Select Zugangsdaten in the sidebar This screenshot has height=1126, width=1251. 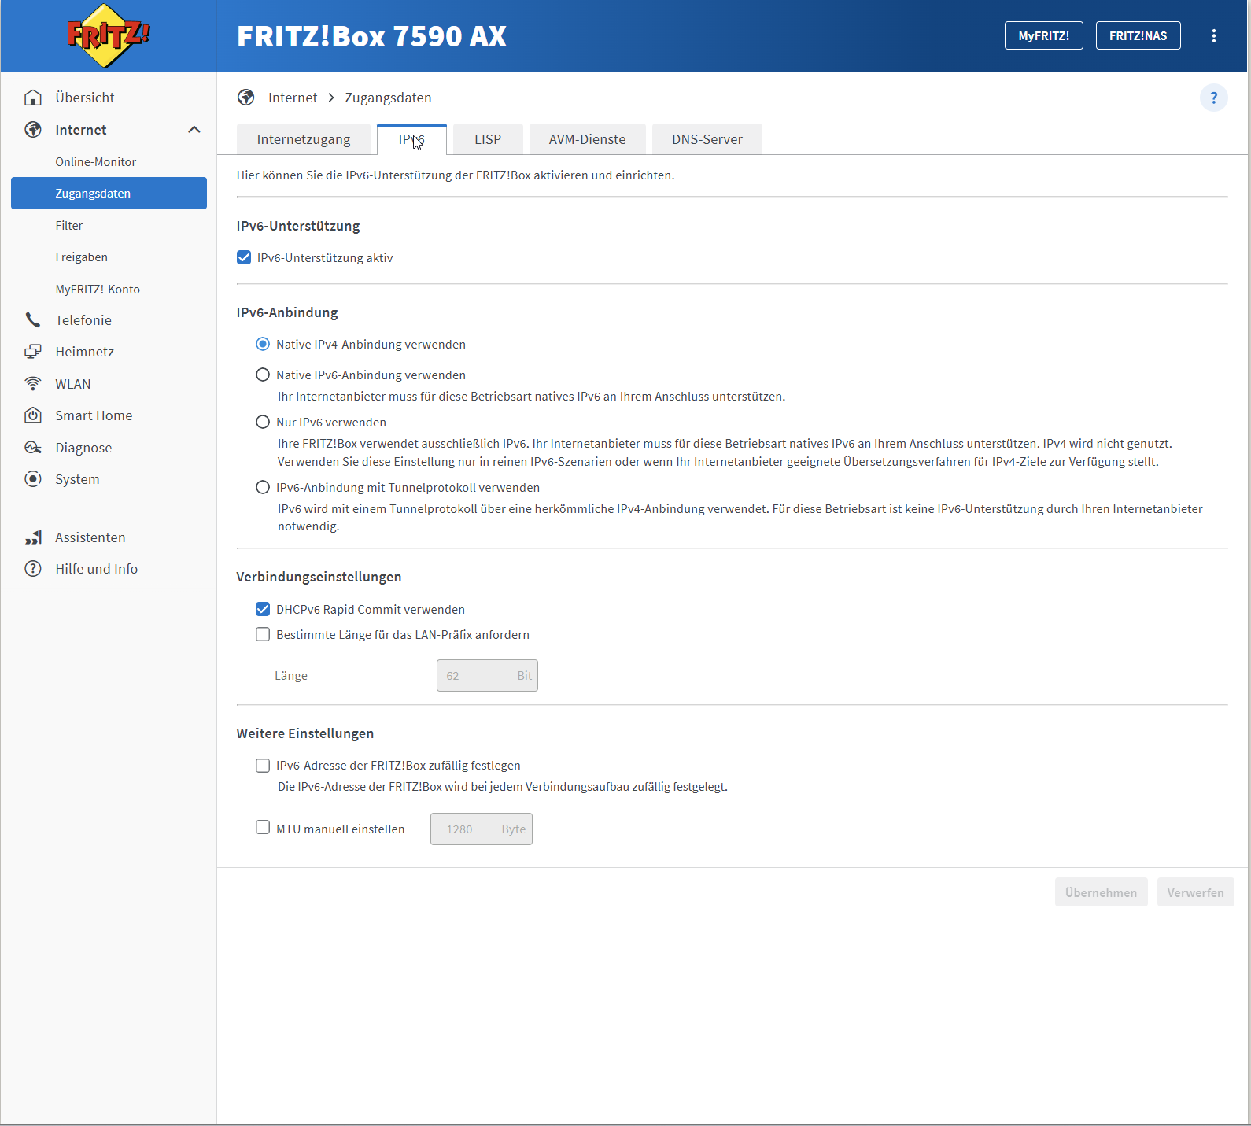(109, 194)
